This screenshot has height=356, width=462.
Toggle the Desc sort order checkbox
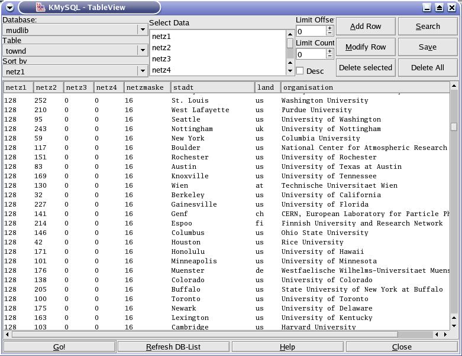click(300, 71)
